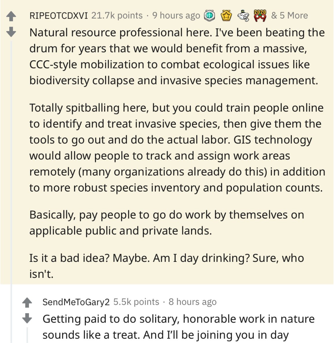This screenshot has width=334, height=343.
Task: Open RIPEOTCDXVI's user profile
Action: point(58,16)
